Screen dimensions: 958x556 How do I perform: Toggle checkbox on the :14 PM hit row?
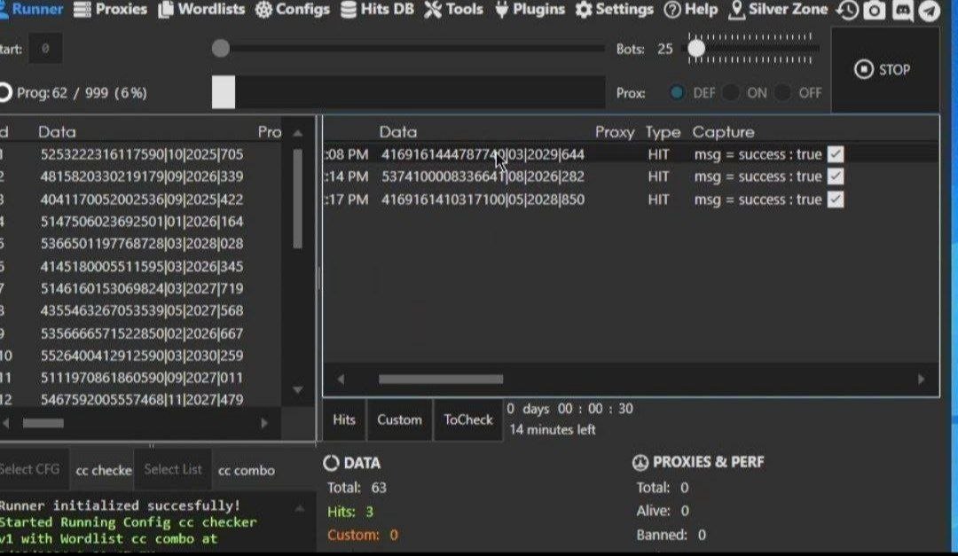836,176
